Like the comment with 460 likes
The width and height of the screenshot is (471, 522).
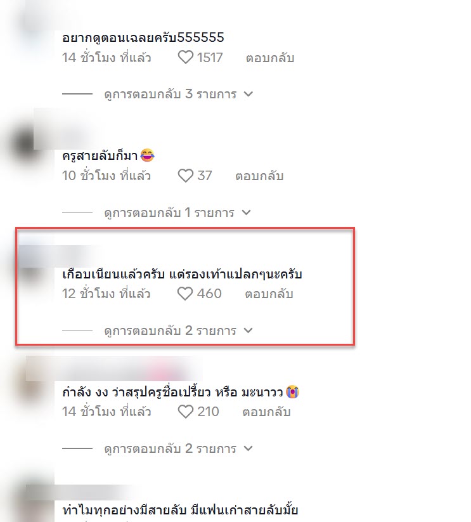(185, 294)
